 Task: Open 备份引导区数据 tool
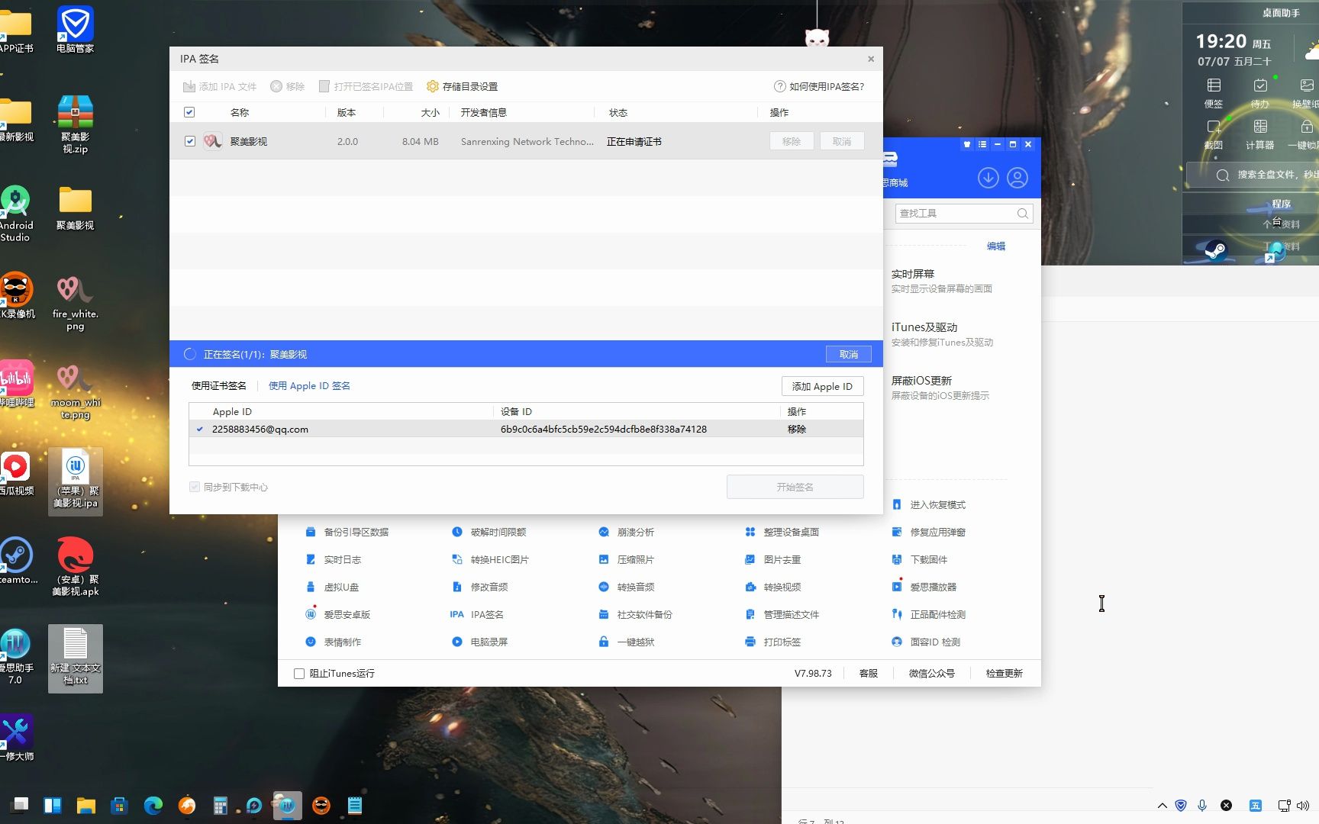pyautogui.click(x=347, y=533)
